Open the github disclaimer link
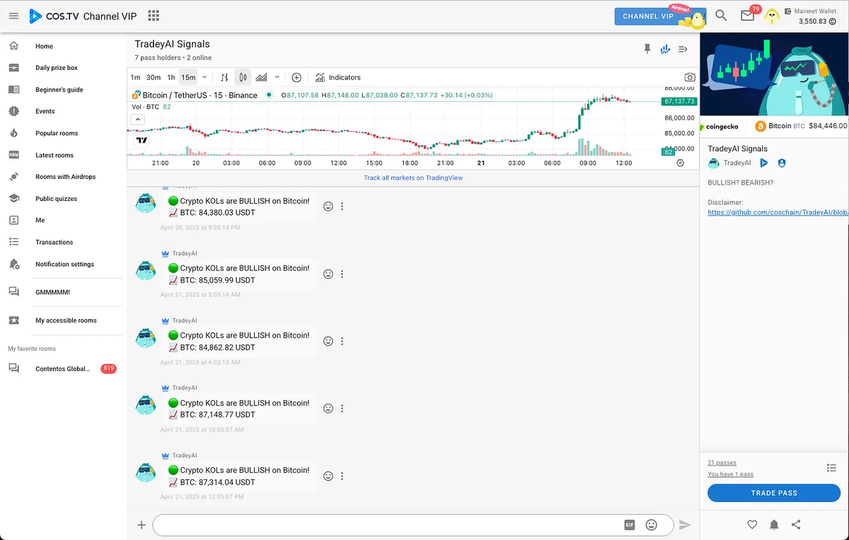The image size is (849, 540). point(778,212)
